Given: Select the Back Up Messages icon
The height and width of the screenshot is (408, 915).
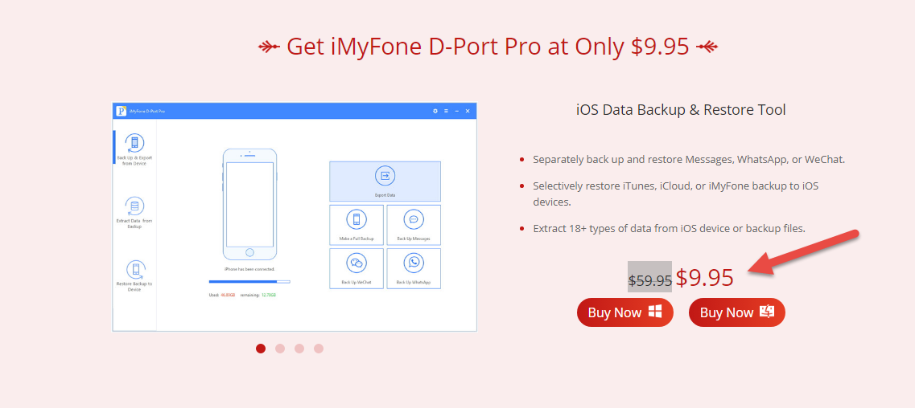Looking at the screenshot, I should (x=414, y=219).
